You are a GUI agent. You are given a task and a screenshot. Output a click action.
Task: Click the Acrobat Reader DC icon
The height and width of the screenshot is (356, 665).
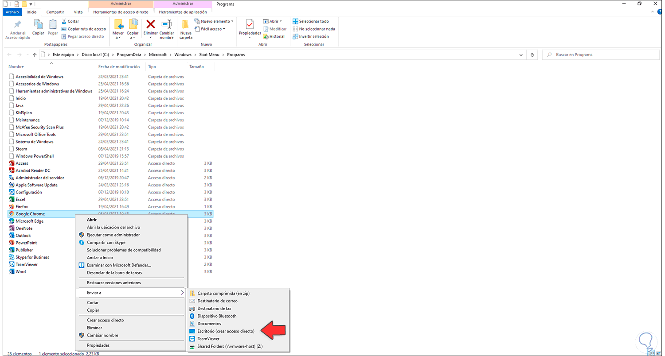tap(12, 170)
